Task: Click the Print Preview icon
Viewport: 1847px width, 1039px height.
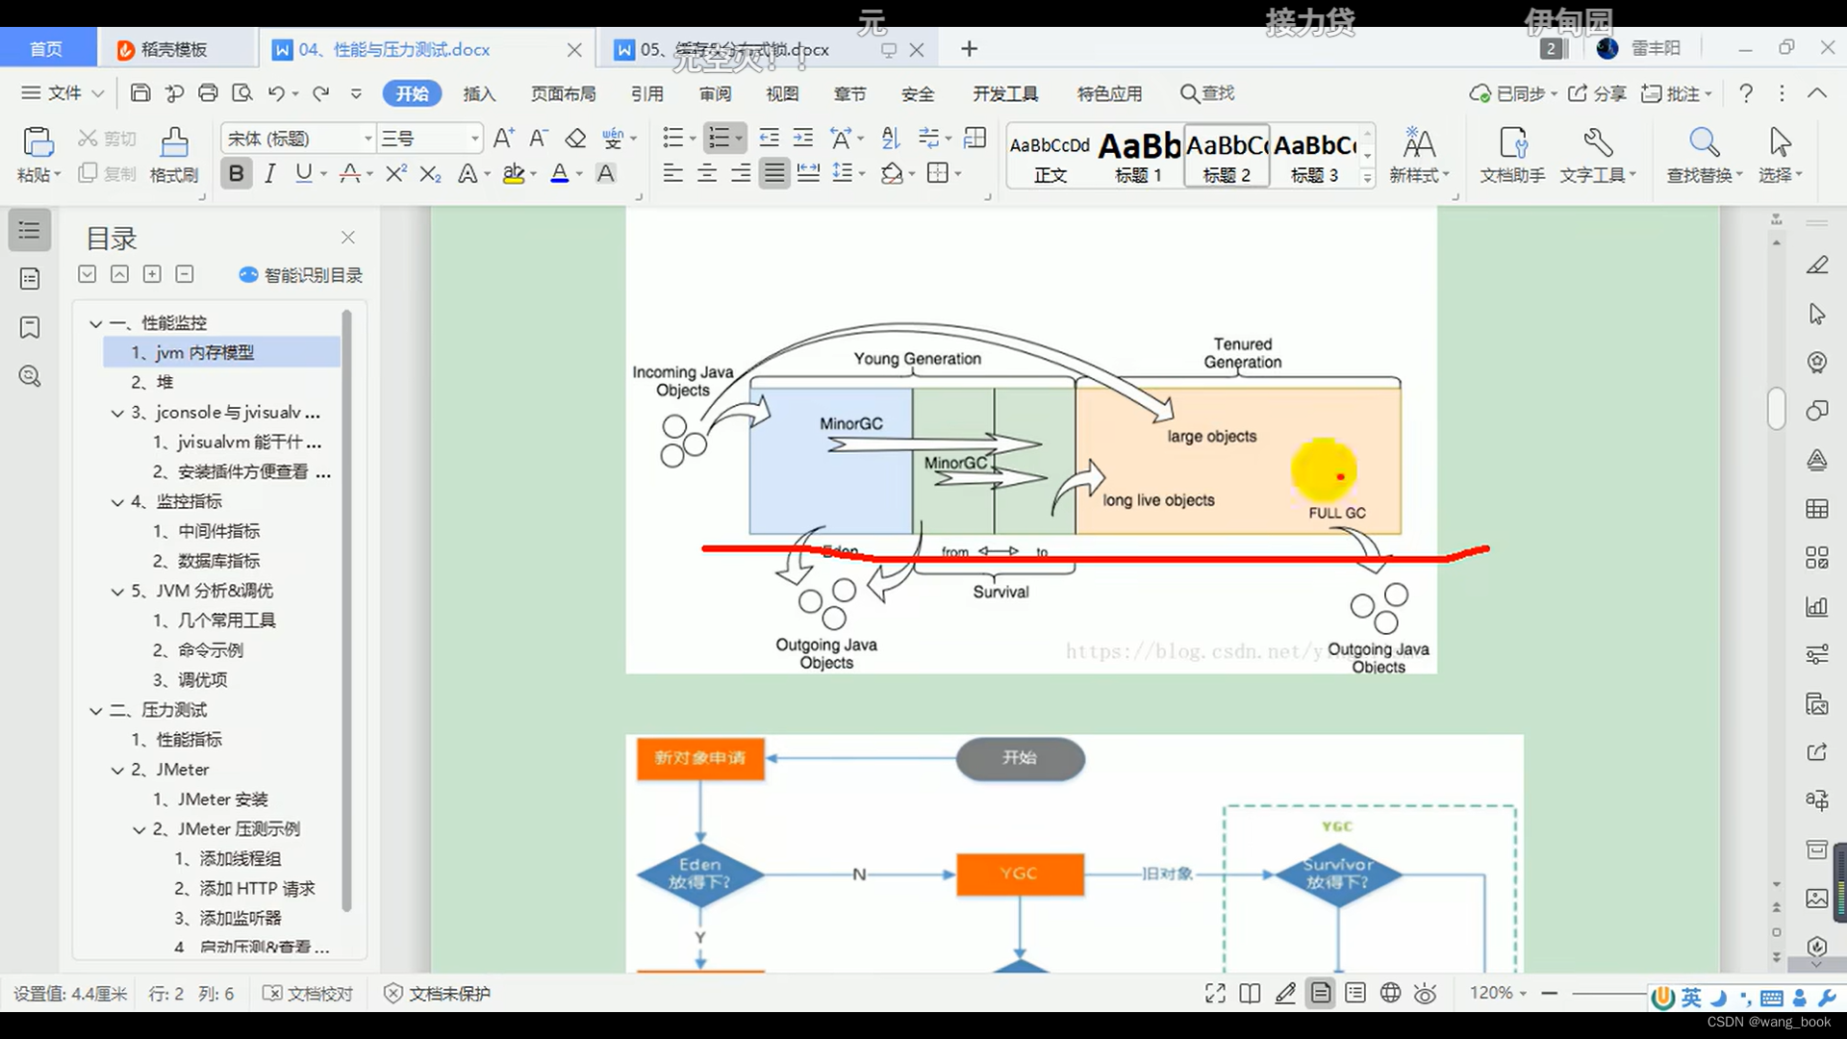Action: pos(242,93)
